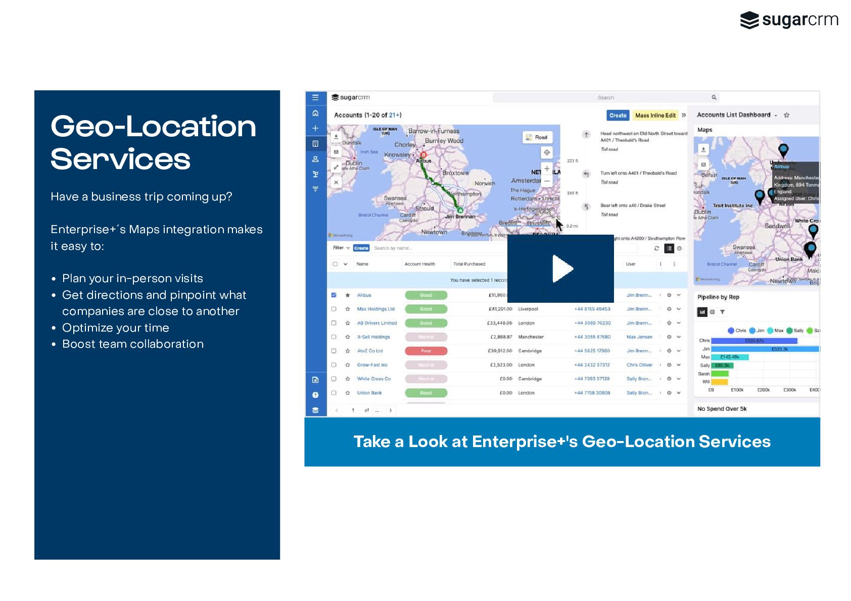Click download icon on dashboard Maps widget
The width and height of the screenshot is (851, 601).
pyautogui.click(x=703, y=149)
